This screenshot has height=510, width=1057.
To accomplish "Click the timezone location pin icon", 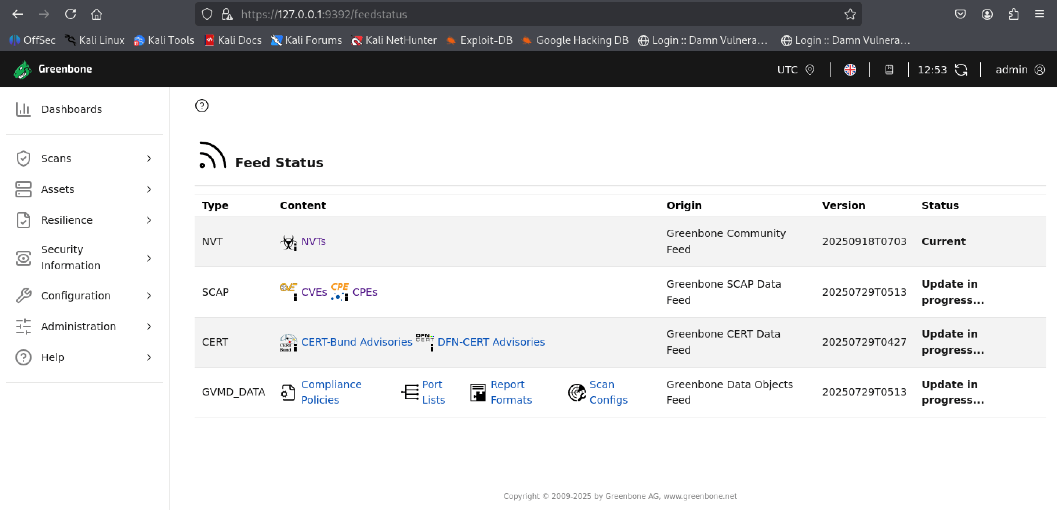I will point(810,70).
